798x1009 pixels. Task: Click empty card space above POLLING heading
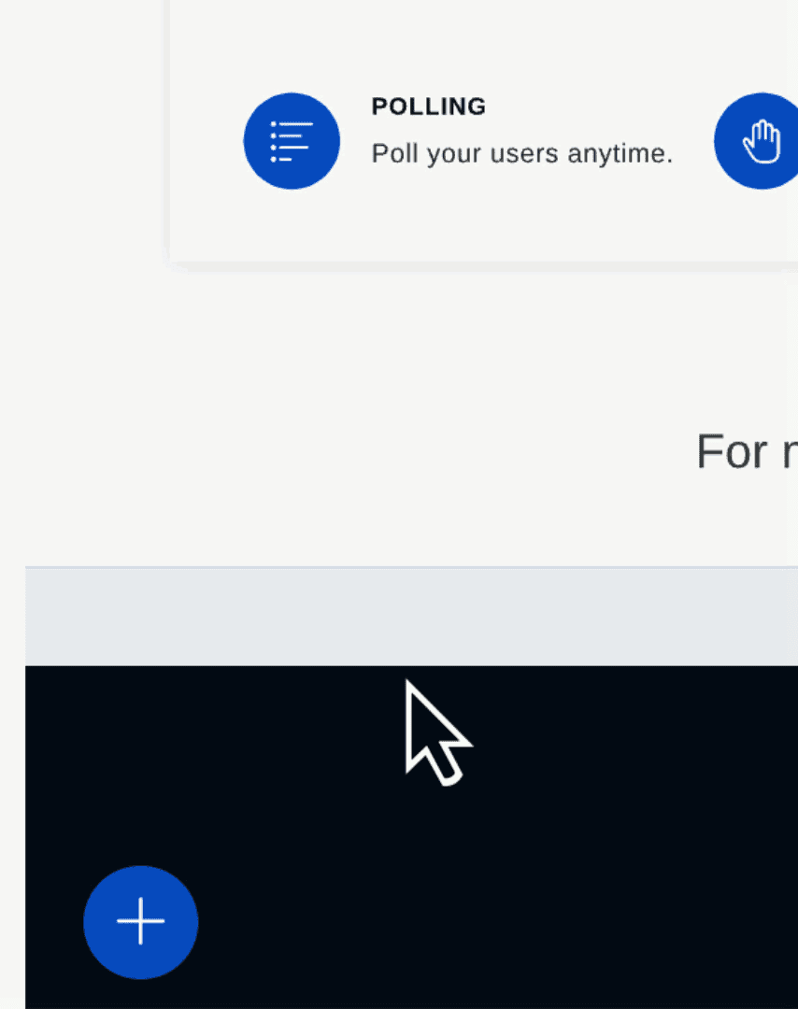483,45
